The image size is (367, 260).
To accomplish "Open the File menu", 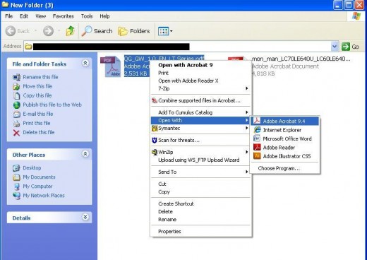I will coord(8,16).
